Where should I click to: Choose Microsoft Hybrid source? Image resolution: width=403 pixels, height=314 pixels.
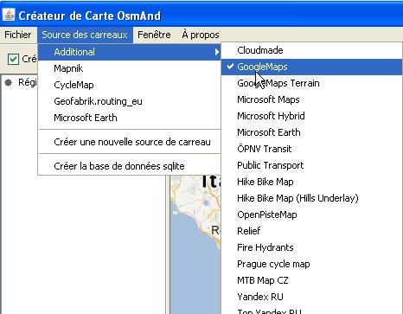(x=311, y=116)
